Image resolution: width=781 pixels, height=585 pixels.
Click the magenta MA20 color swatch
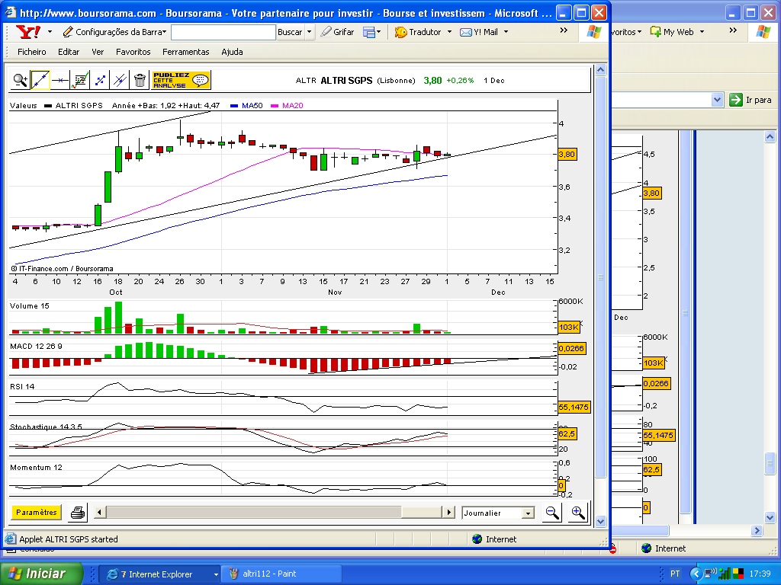pyautogui.click(x=275, y=105)
